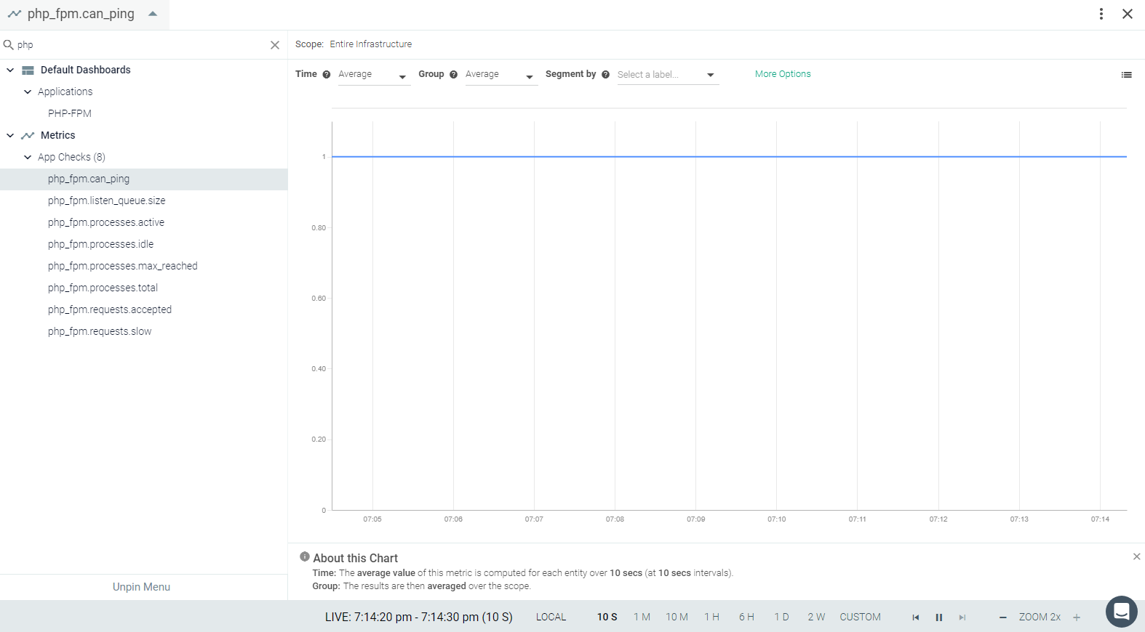This screenshot has height=632, width=1145.
Task: Click the Metrics chart icon
Action: [28, 136]
